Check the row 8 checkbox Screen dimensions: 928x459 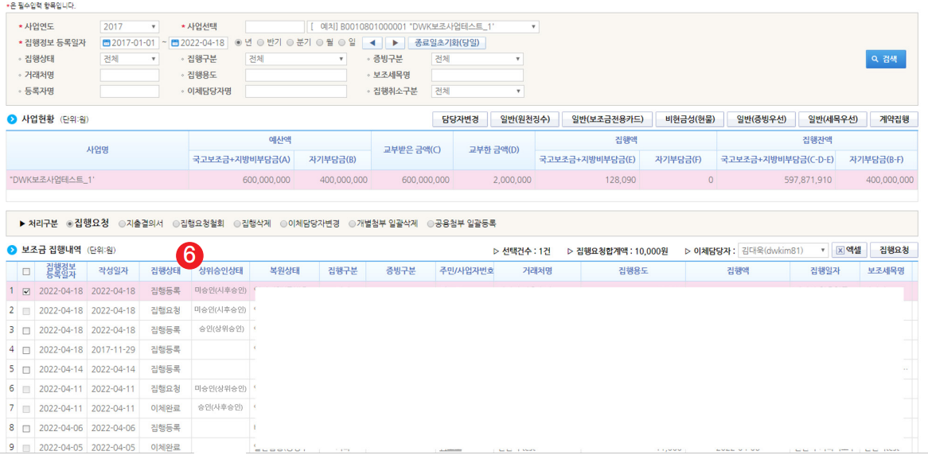coord(25,428)
